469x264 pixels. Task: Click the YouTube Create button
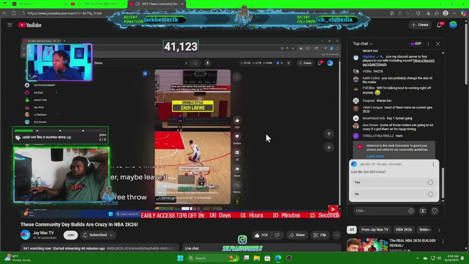(420, 25)
